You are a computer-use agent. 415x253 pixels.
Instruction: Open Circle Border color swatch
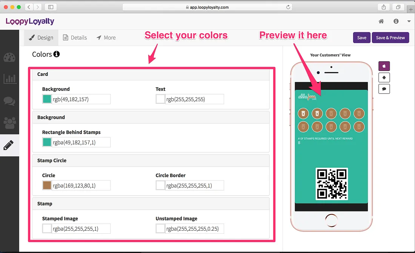[x=160, y=185]
